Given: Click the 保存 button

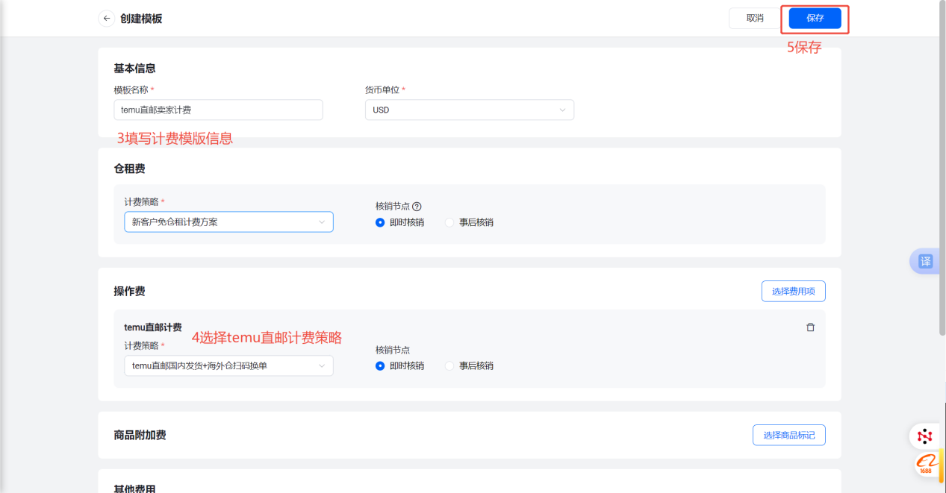Looking at the screenshot, I should click(x=815, y=19).
